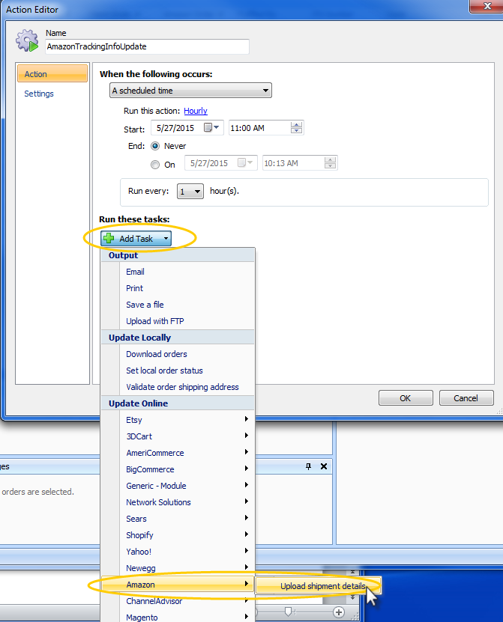Choose Validate order shipping address task
The height and width of the screenshot is (622, 503).
pos(178,387)
